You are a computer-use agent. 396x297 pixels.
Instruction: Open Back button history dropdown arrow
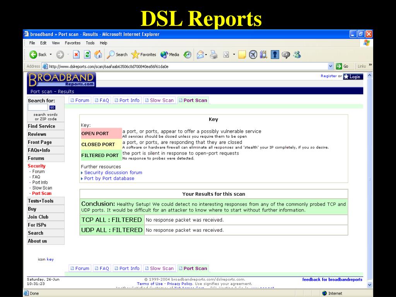click(x=51, y=55)
